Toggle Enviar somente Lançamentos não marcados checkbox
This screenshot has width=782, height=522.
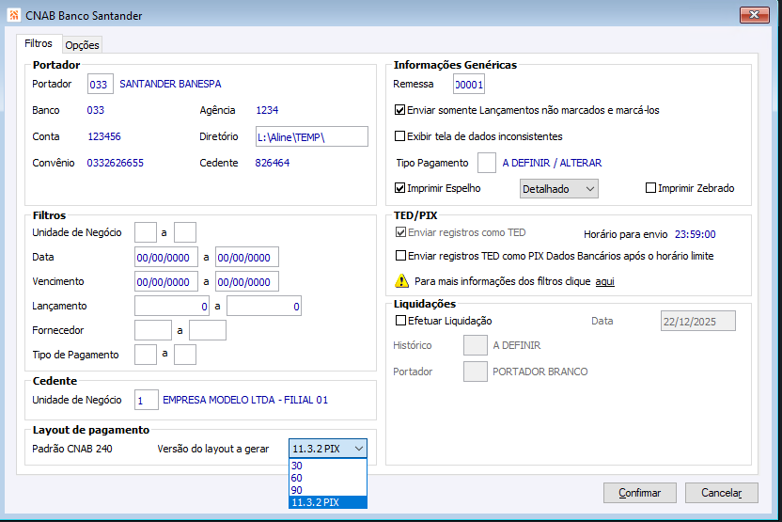coord(399,110)
